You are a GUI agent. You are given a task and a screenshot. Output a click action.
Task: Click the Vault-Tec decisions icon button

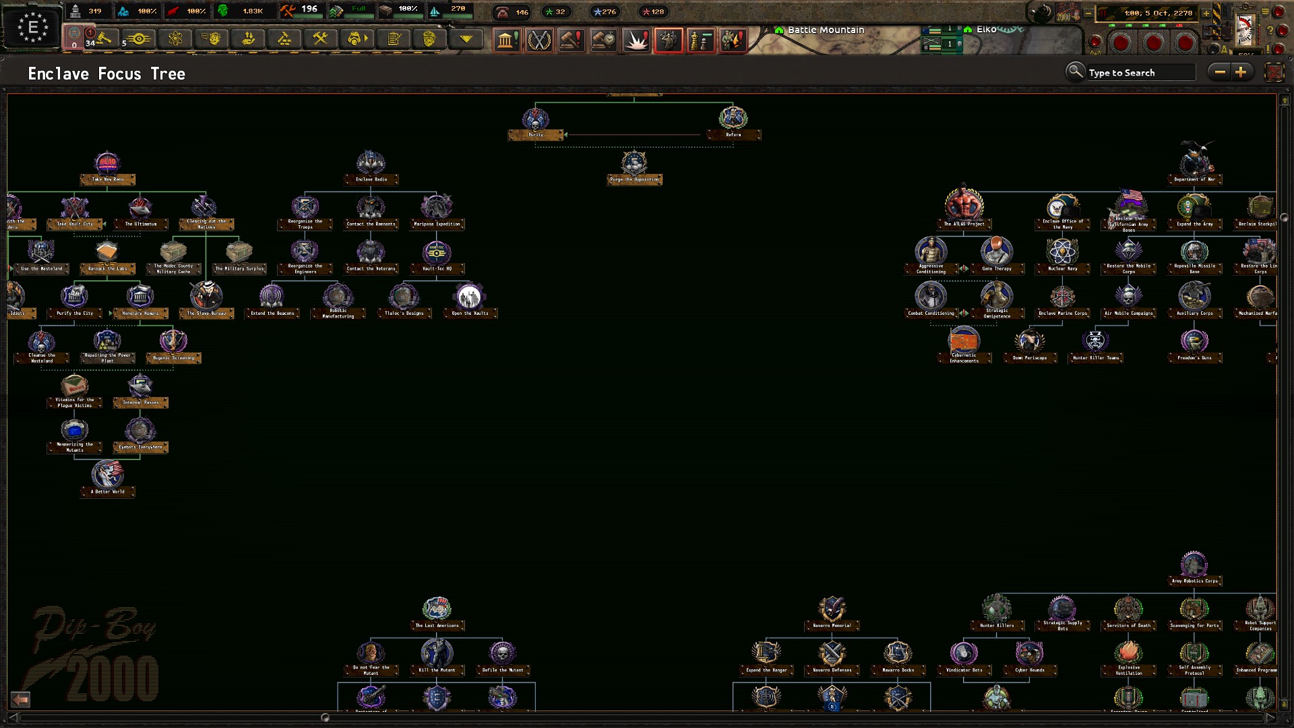pos(139,39)
